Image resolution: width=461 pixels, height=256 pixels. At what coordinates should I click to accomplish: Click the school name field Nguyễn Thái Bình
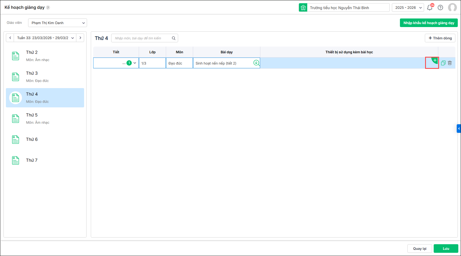tap(348, 7)
